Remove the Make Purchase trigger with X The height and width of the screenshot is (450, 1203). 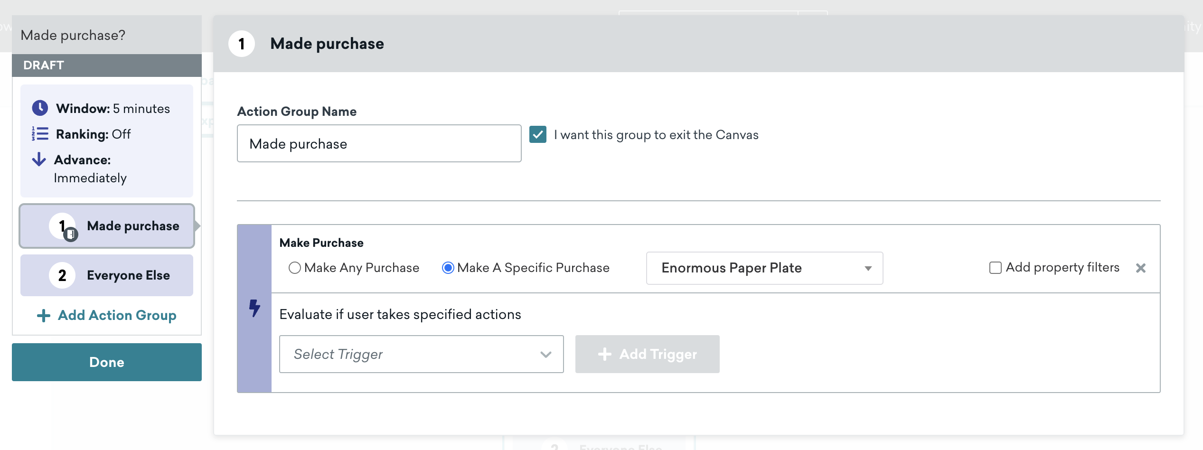pos(1141,268)
